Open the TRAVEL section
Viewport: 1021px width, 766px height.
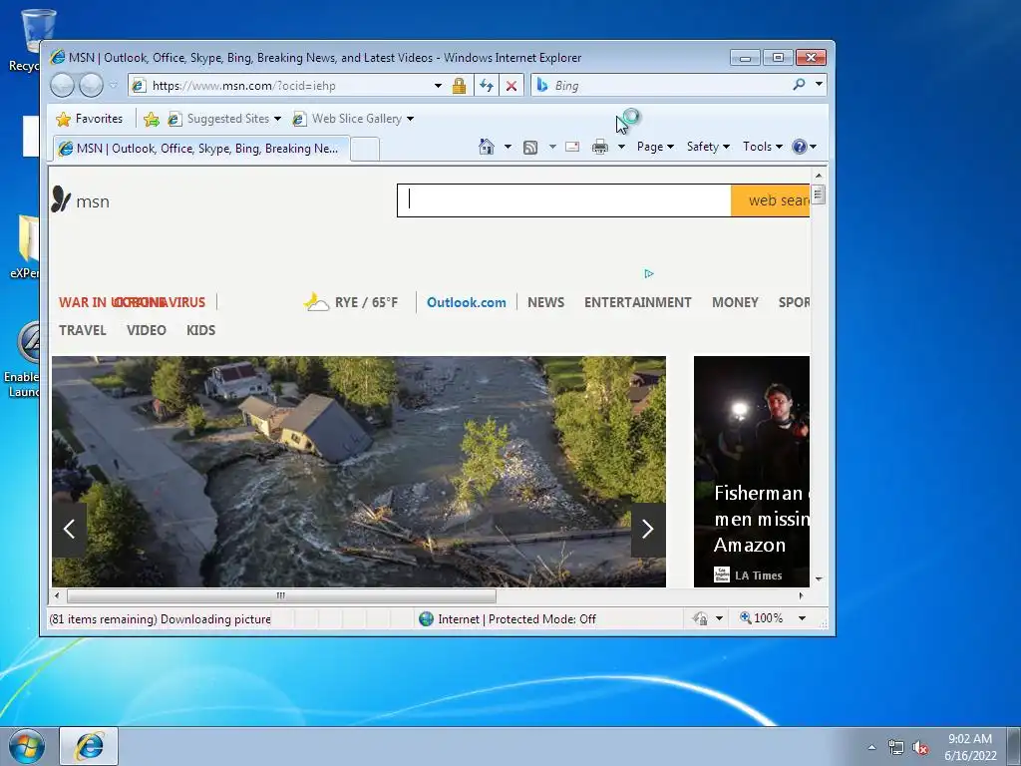pyautogui.click(x=83, y=330)
